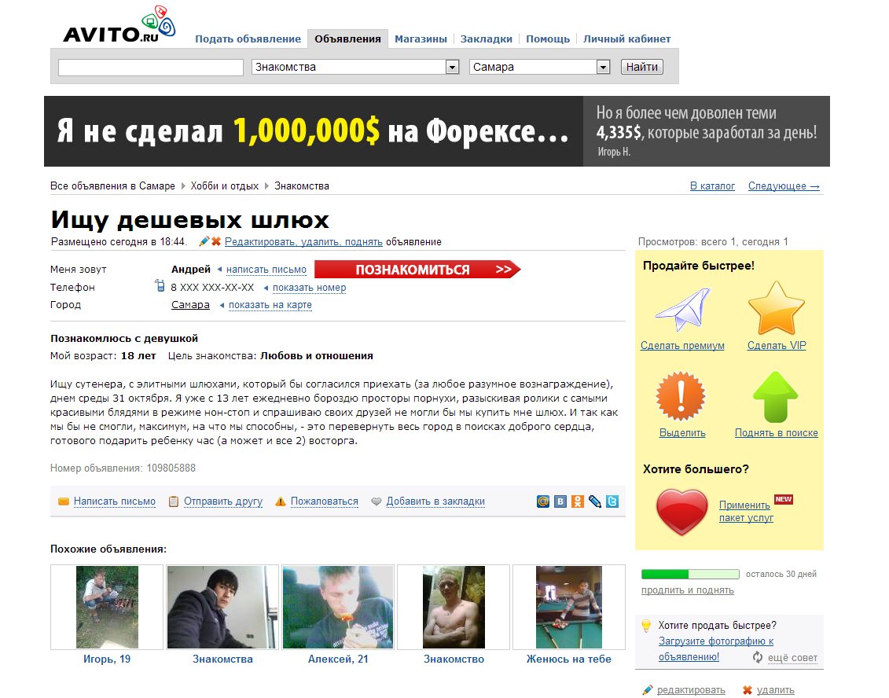Share via the Twitter icon
Viewport: 889px width, 698px height.
click(x=612, y=501)
